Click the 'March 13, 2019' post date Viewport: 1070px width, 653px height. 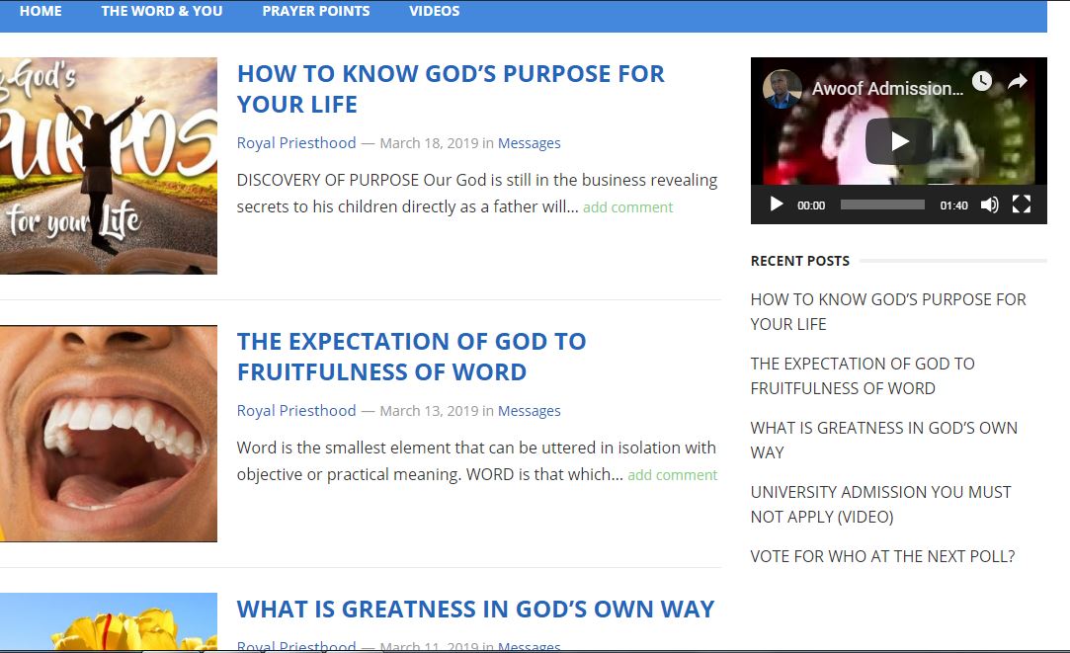tap(429, 411)
